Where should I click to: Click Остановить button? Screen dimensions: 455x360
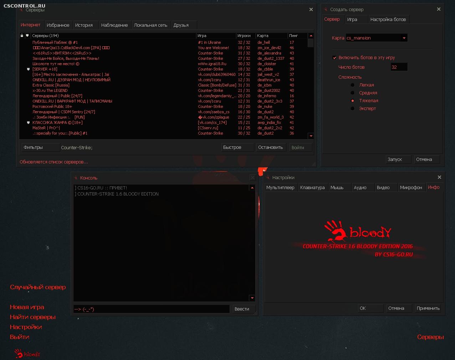pos(271,147)
